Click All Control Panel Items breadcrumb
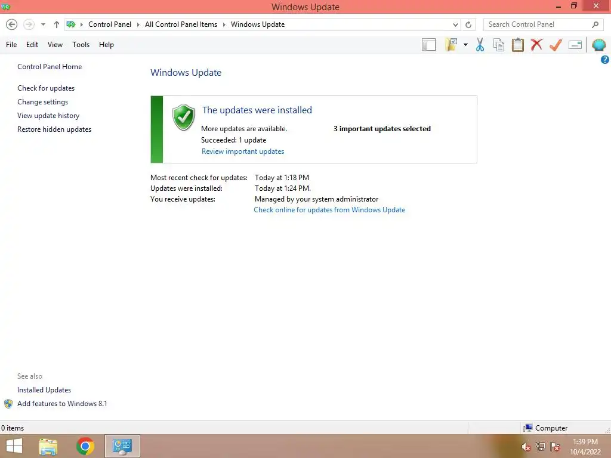611x458 pixels. pos(181,24)
